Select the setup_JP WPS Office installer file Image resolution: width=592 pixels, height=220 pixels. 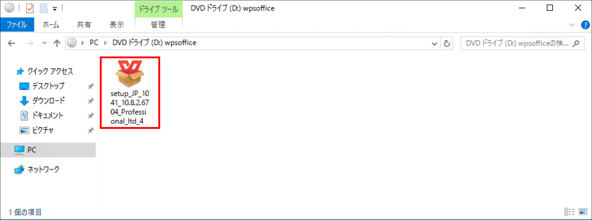click(x=130, y=92)
